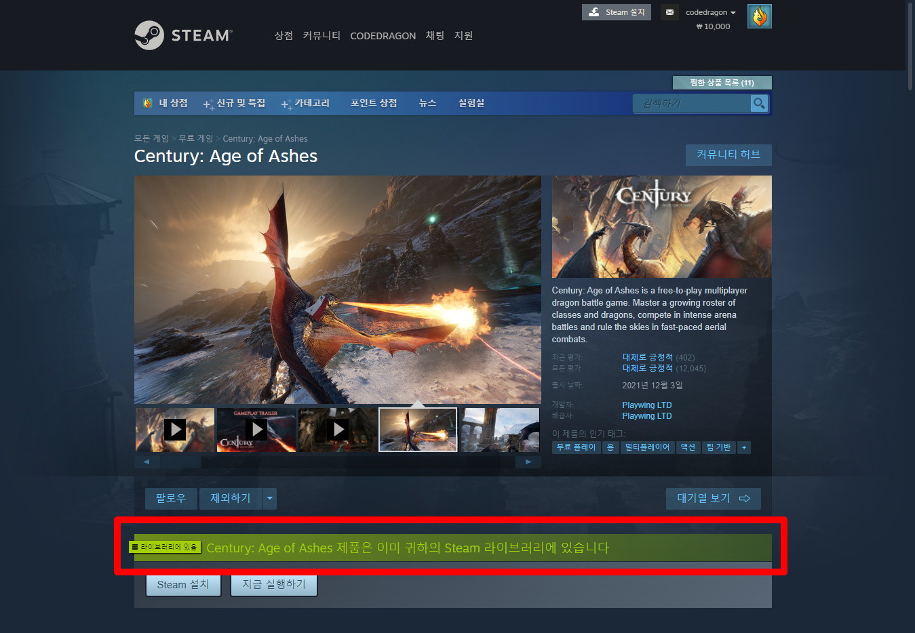Viewport: 915px width, 633px height.
Task: Click the 제외하기 button
Action: [x=231, y=498]
